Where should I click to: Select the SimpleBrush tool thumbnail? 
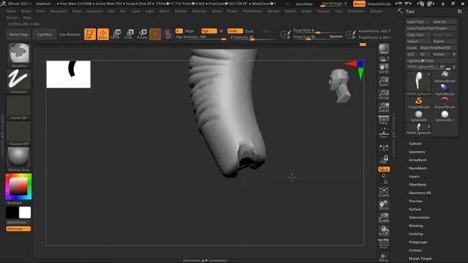tap(418, 102)
